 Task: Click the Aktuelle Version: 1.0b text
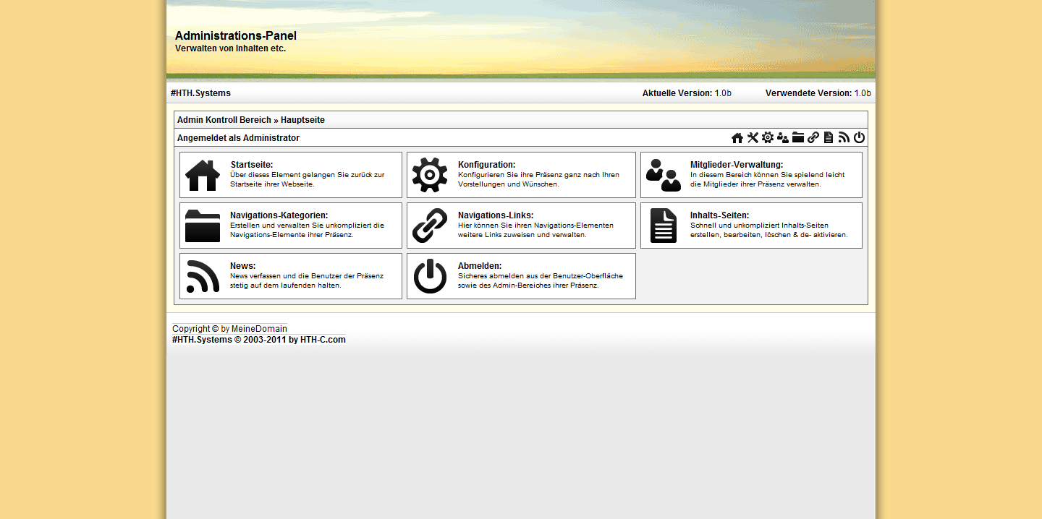click(687, 93)
